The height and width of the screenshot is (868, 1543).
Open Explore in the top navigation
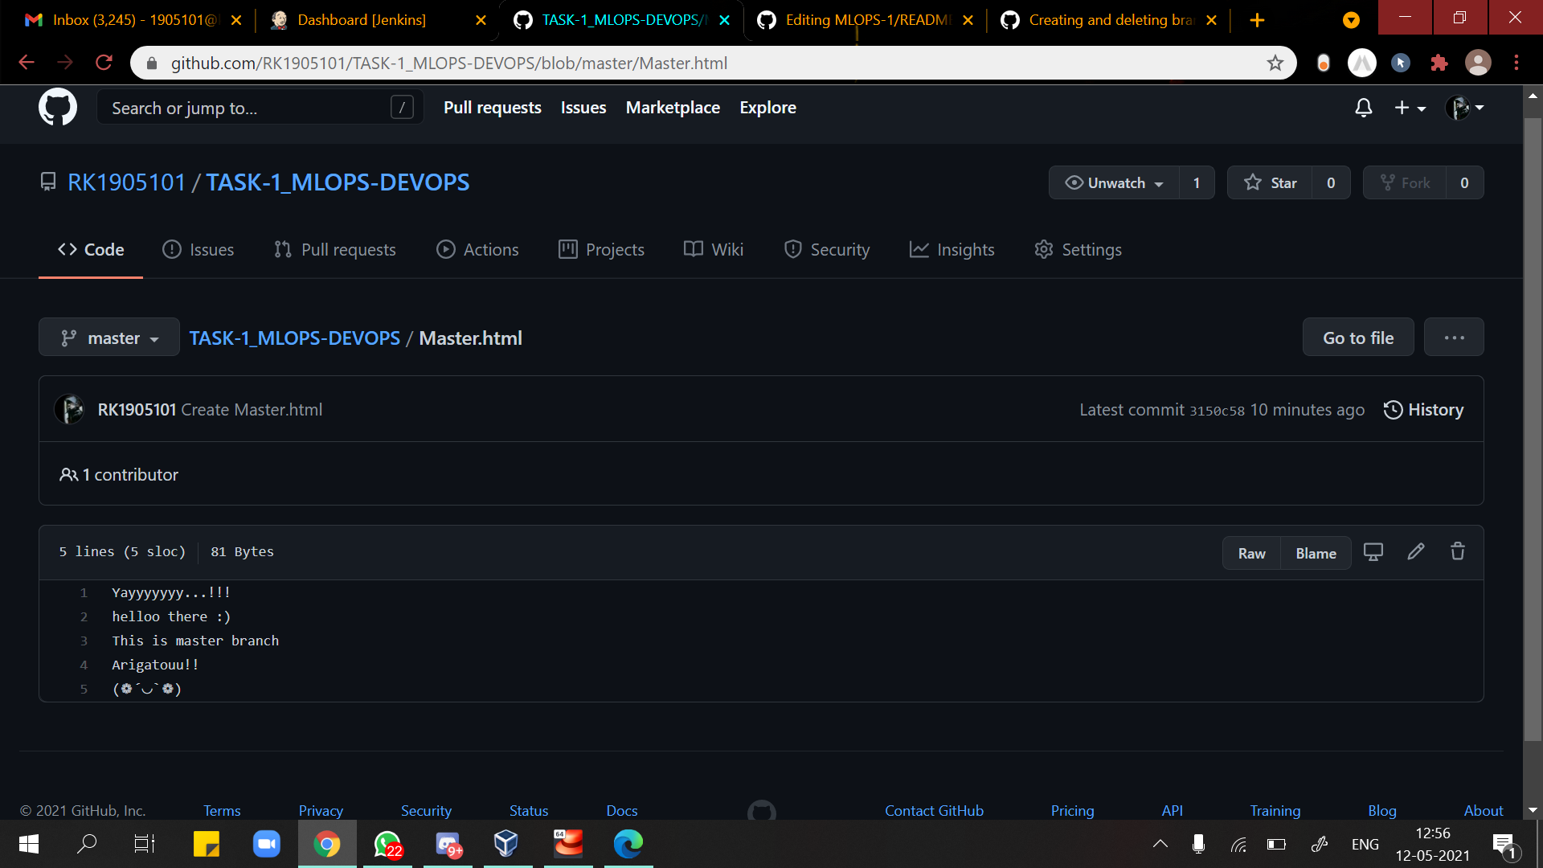[767, 108]
